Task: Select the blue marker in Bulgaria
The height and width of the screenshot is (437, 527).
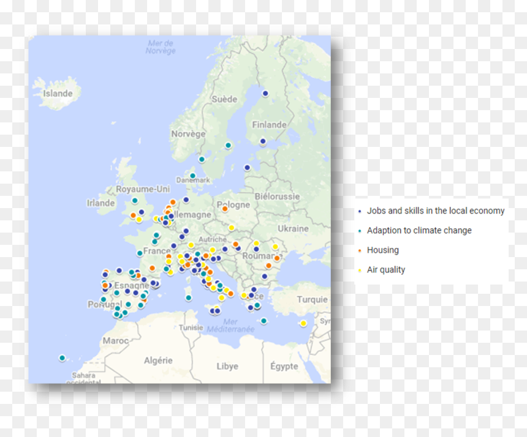Action: (265, 276)
